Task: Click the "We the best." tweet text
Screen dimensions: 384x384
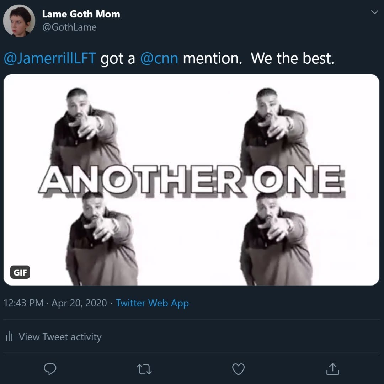Action: tap(292, 58)
